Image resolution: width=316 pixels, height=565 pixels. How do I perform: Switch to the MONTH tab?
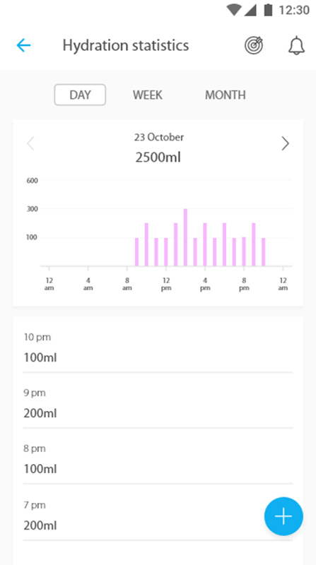click(x=226, y=95)
